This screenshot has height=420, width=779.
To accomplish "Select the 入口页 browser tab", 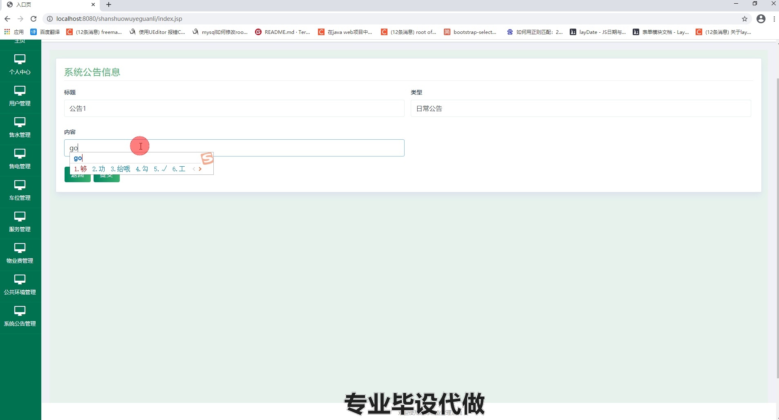I will pyautogui.click(x=51, y=5).
